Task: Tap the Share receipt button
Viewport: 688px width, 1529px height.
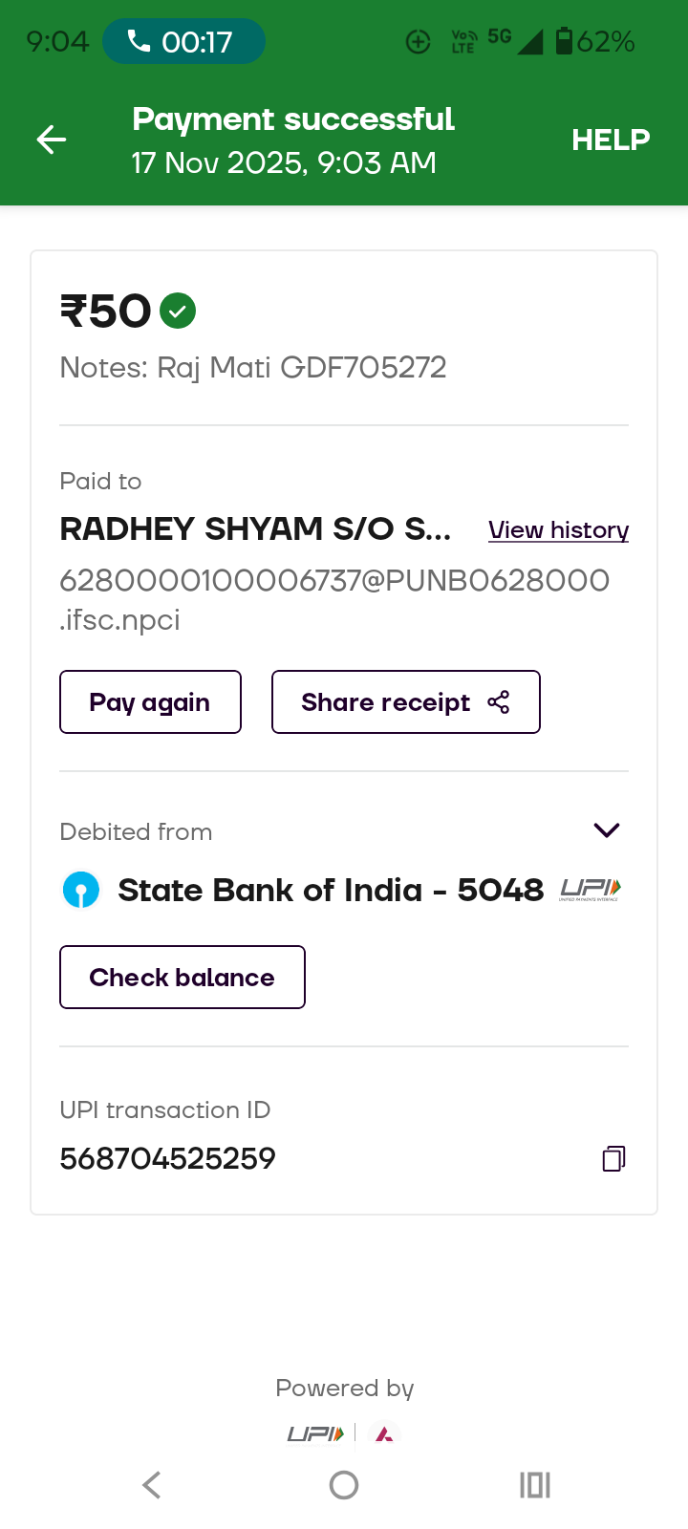Action: click(x=405, y=702)
